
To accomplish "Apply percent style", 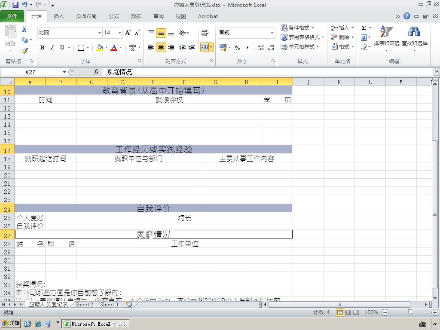I will pyautogui.click(x=237, y=47).
